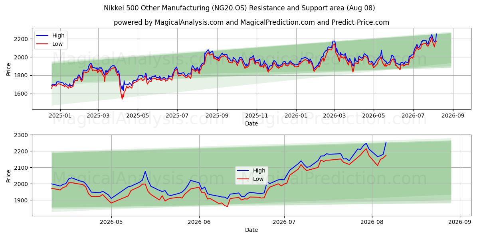Click the '2026-09' tick label on top chart
Screen dimensions: 479x239
453,116
